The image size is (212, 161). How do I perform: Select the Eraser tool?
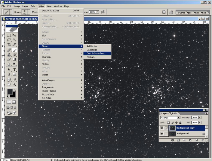(9, 59)
